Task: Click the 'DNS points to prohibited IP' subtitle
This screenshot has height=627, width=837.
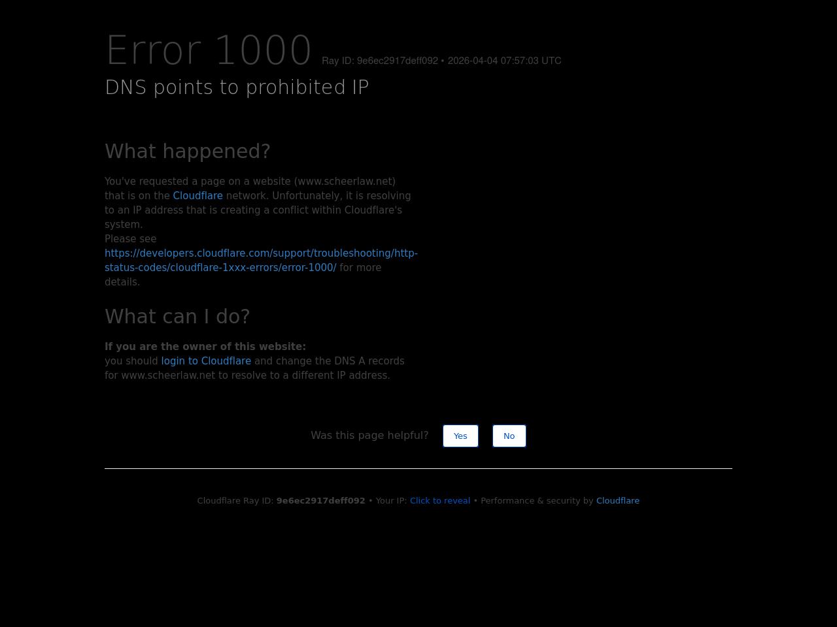Action: coord(237,88)
